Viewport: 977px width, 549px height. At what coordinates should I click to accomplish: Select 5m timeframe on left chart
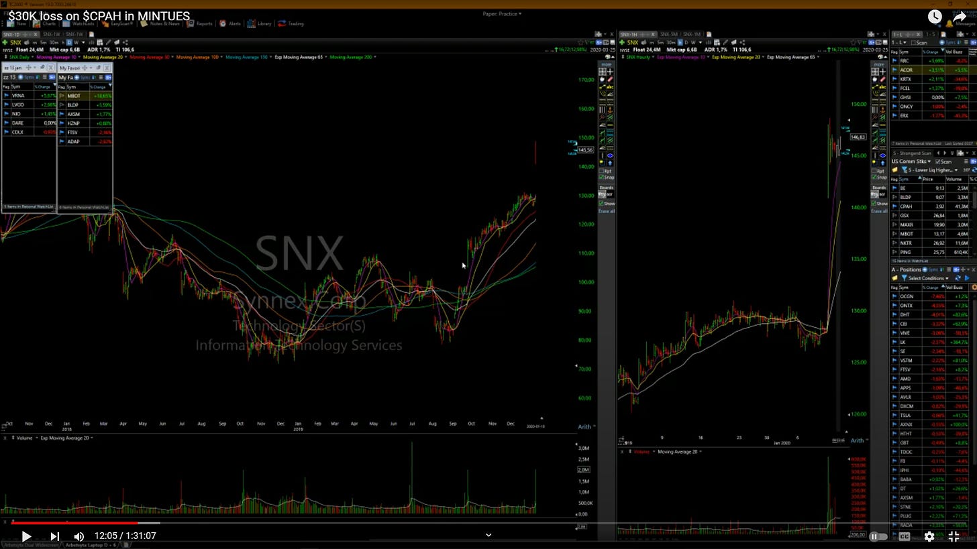click(44, 42)
